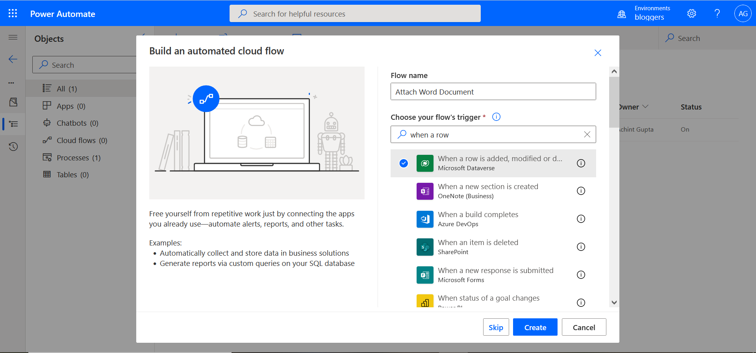Image resolution: width=756 pixels, height=353 pixels.
Task: Open the AG account avatar
Action: click(x=743, y=13)
